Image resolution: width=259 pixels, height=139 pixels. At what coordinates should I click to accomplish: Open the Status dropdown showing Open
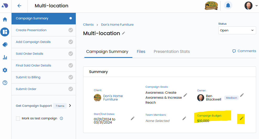coord(237,30)
